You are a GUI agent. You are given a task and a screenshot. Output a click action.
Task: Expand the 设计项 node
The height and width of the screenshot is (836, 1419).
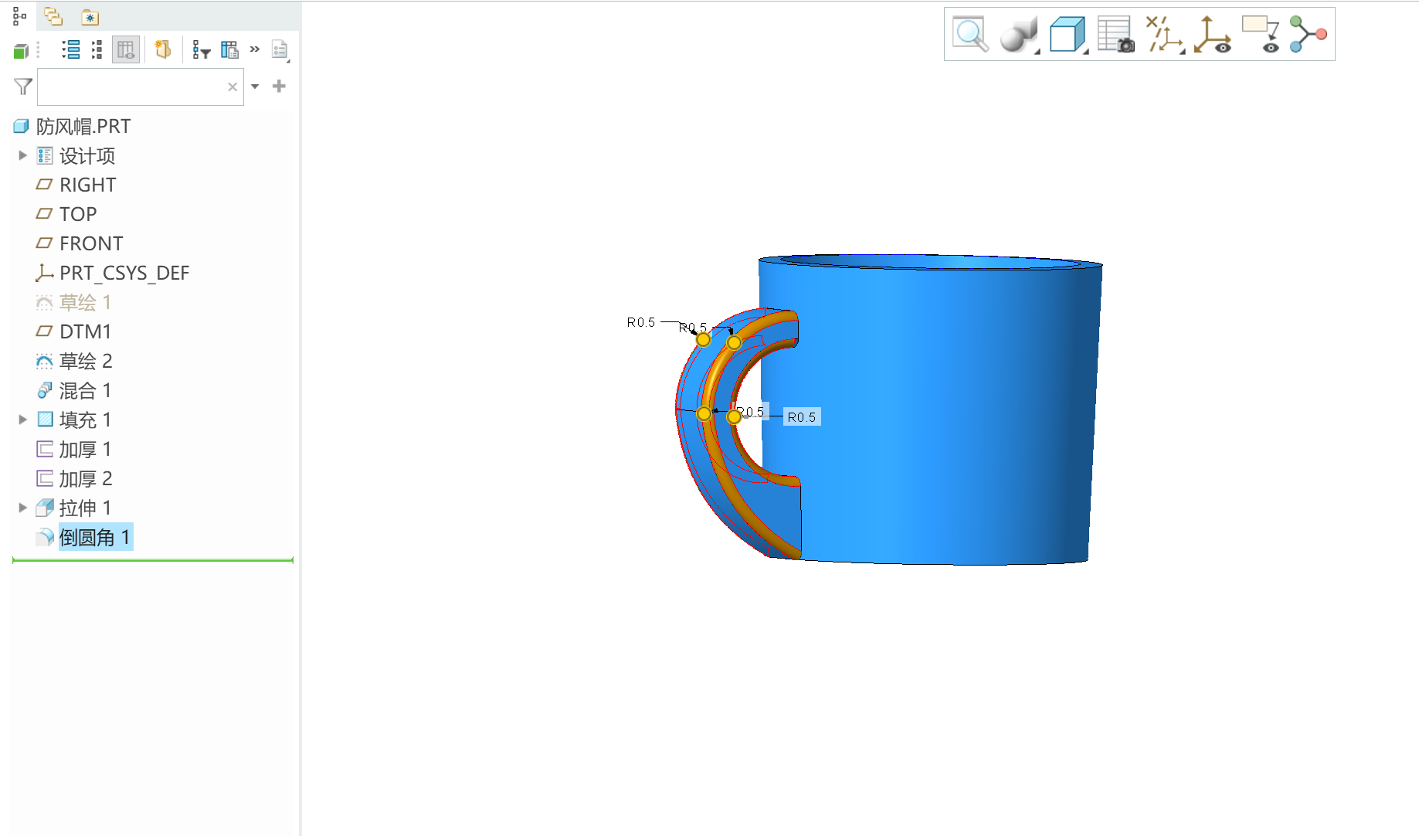tap(22, 155)
